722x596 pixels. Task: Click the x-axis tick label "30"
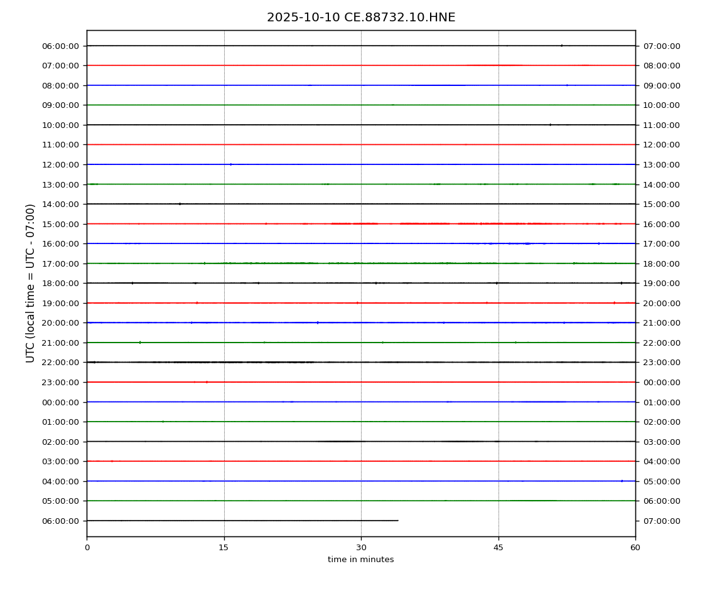click(x=361, y=548)
